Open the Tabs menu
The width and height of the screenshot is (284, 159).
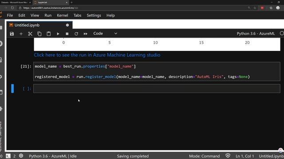tap(77, 15)
